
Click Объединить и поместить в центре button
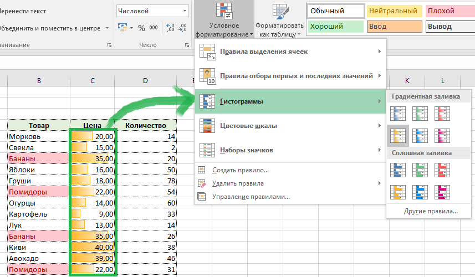pyautogui.click(x=50, y=28)
